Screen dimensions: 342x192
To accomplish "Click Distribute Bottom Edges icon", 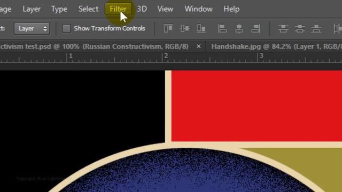I will coord(316,28).
